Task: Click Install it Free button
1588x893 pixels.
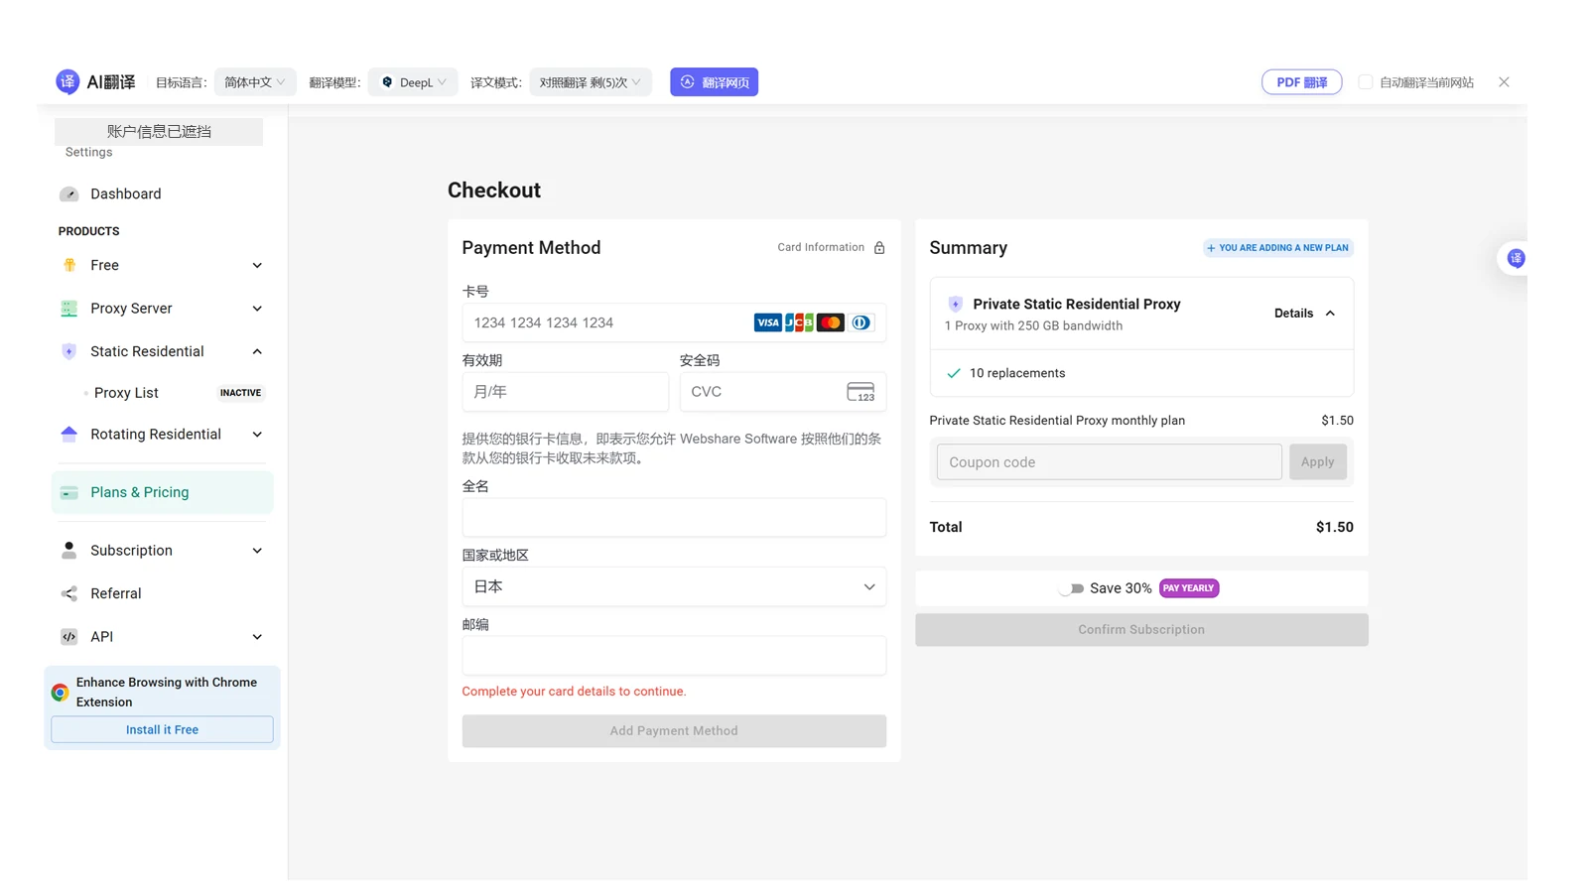Action: point(162,729)
